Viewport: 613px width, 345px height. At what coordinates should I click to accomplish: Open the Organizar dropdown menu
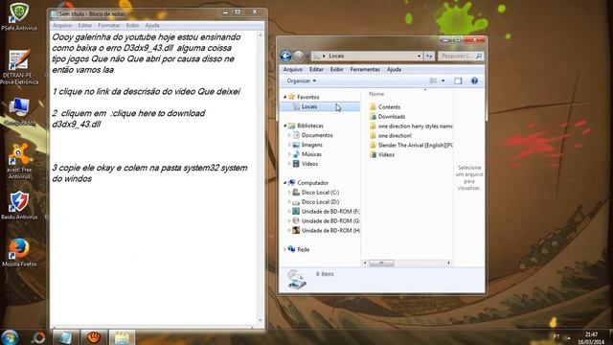pyautogui.click(x=301, y=80)
